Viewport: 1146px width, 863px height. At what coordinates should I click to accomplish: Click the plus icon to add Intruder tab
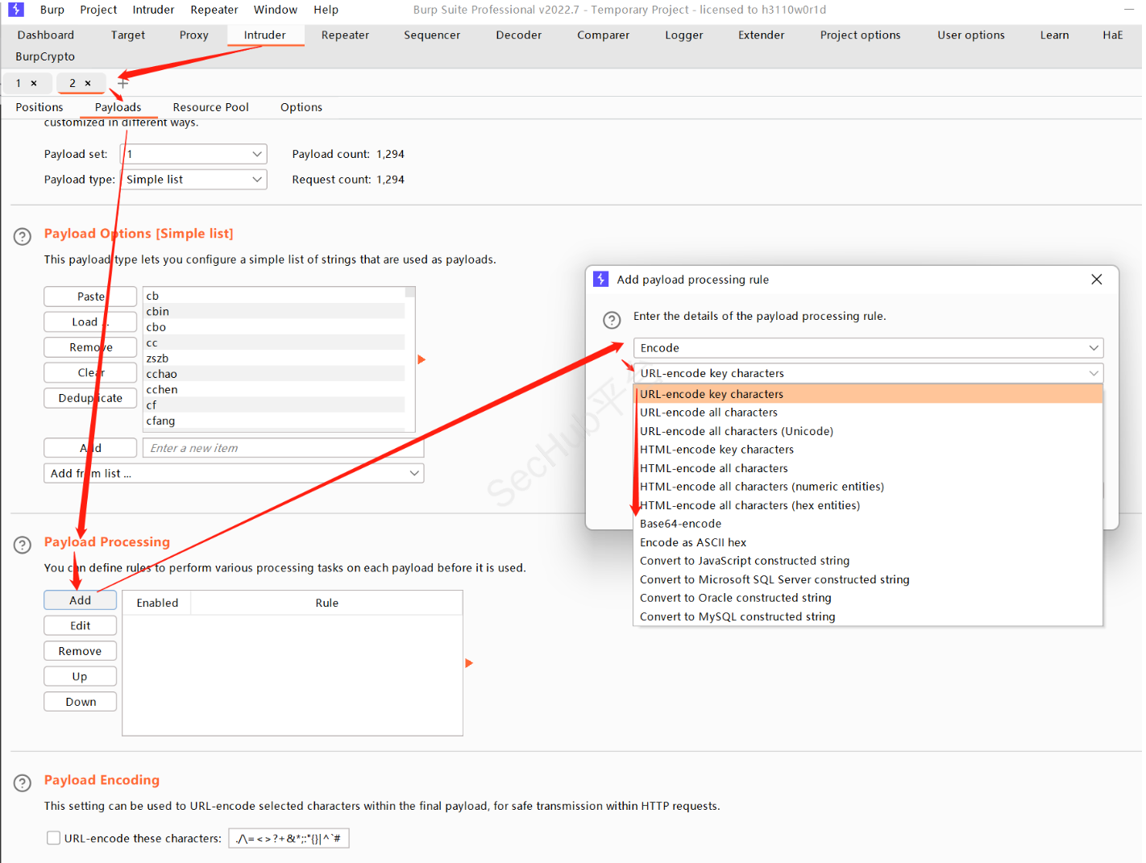(123, 83)
